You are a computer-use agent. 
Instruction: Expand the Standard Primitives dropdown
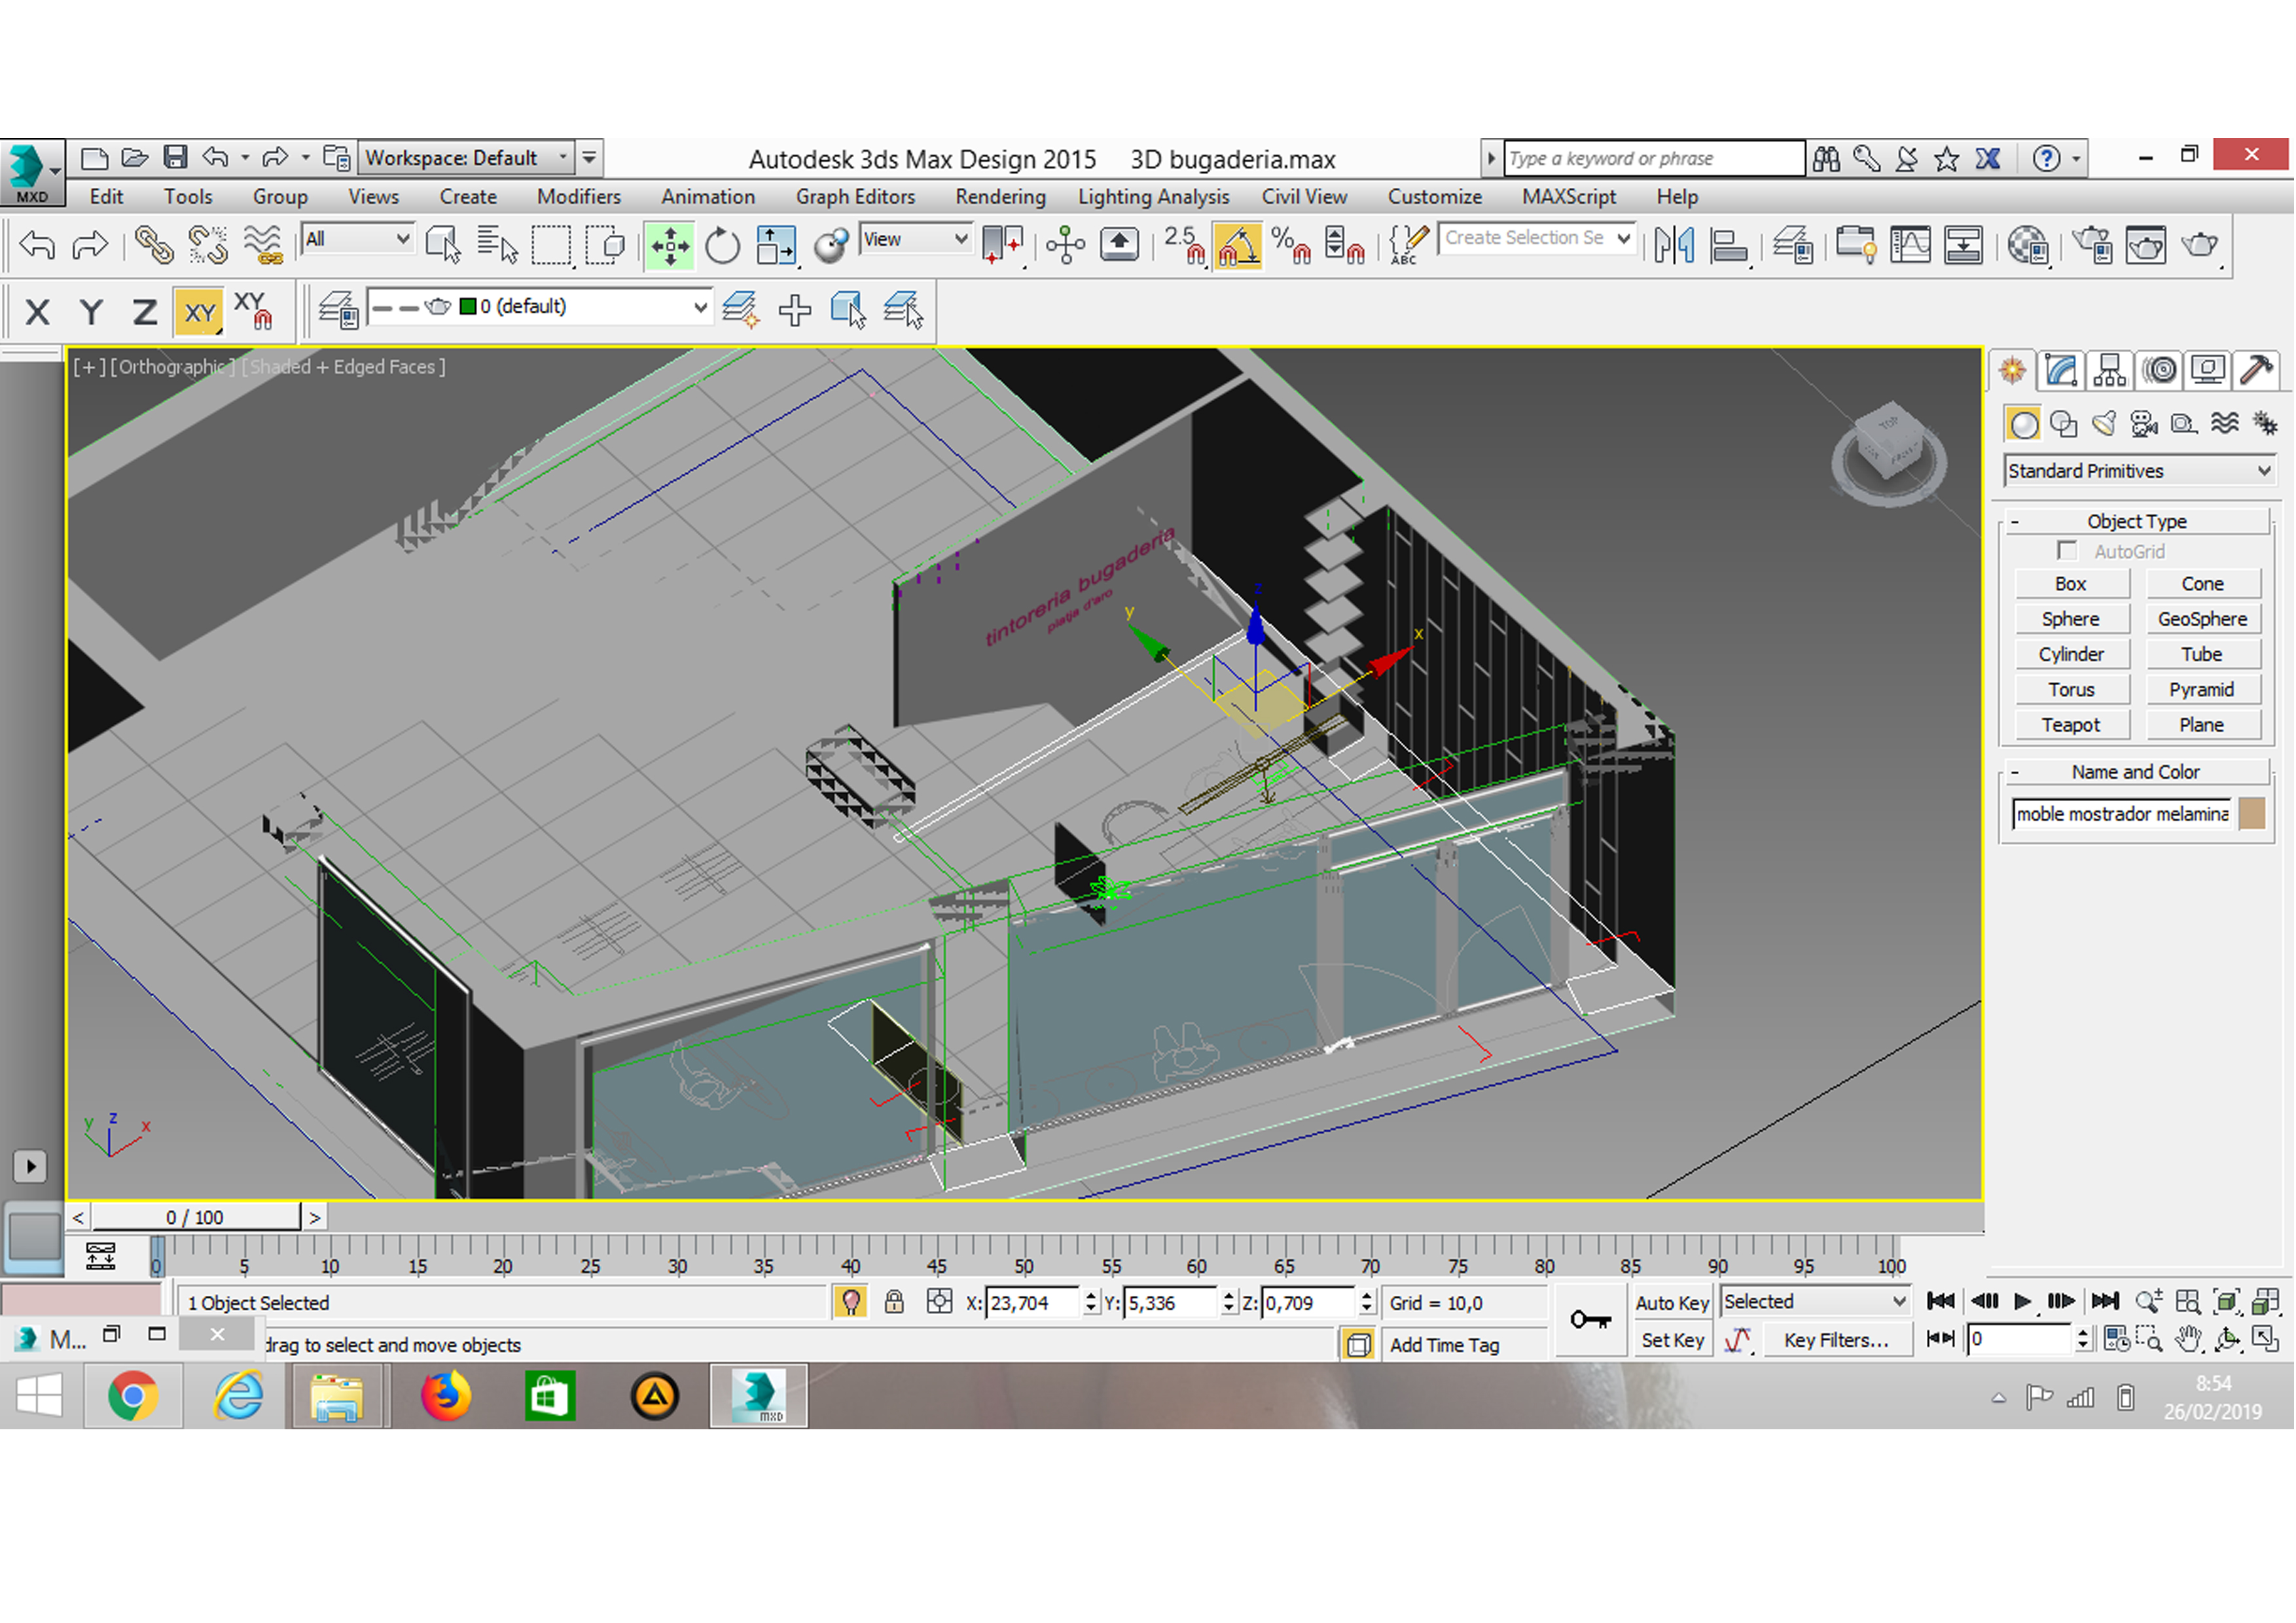2263,471
